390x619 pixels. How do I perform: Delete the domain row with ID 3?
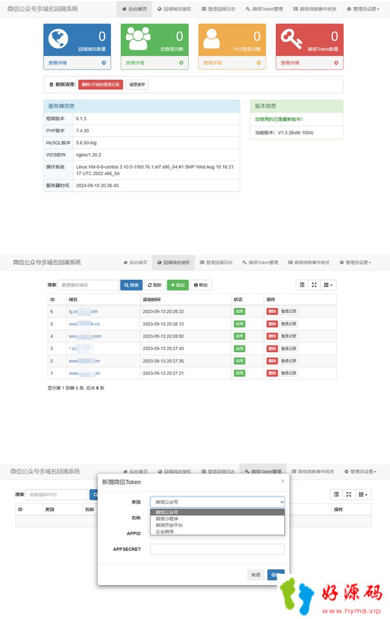click(x=272, y=349)
